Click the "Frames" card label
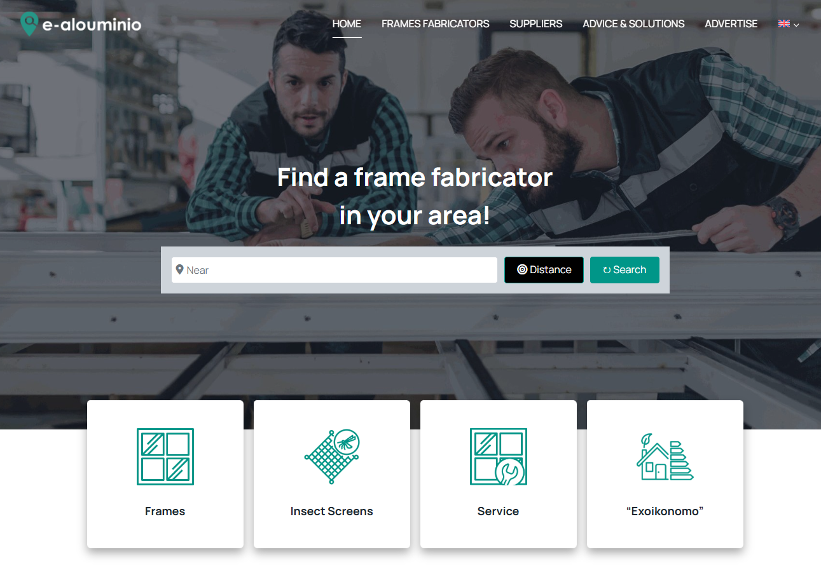The height and width of the screenshot is (580, 821). click(165, 511)
